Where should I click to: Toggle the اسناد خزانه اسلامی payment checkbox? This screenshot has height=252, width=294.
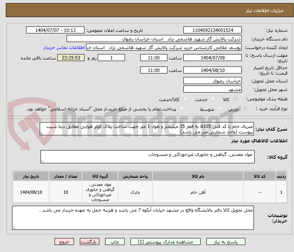click(x=181, y=108)
